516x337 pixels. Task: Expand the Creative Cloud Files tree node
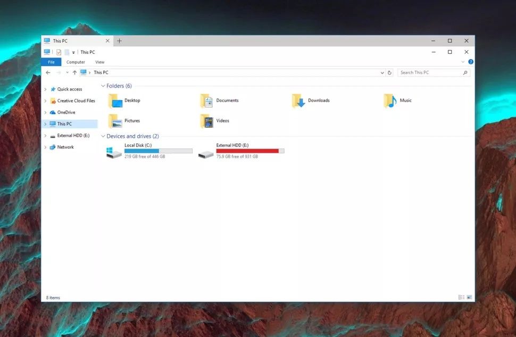click(45, 101)
